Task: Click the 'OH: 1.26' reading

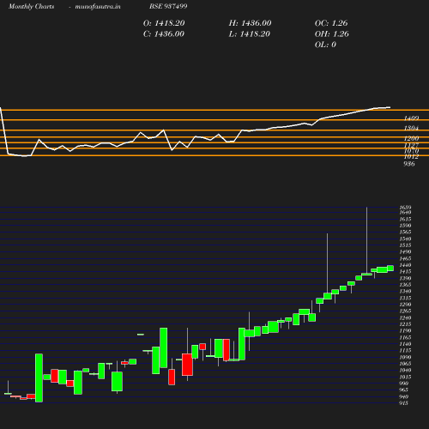Action: coord(332,34)
